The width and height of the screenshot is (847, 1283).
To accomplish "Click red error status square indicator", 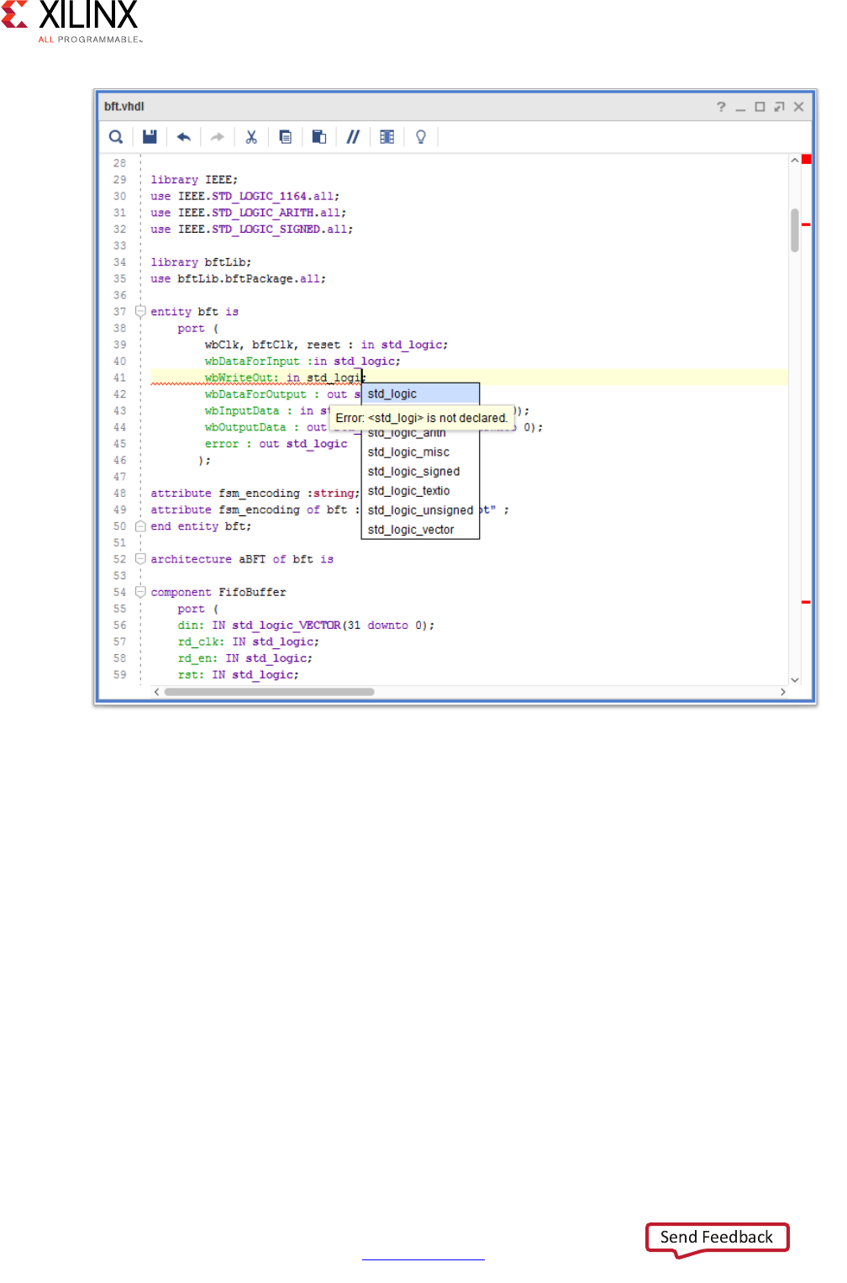I will 807,159.
